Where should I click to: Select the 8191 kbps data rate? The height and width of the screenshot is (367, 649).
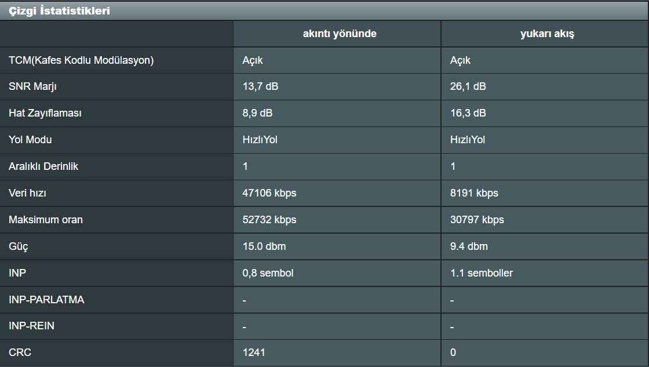(x=474, y=193)
